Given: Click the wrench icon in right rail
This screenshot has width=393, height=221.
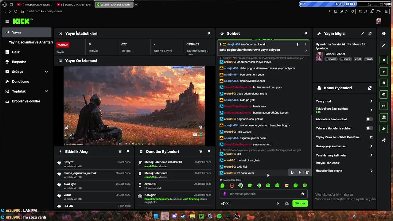Looking at the screenshot, I should [384, 129].
